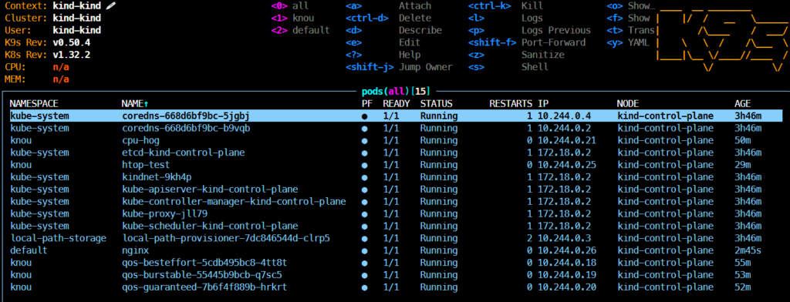This screenshot has width=790, height=302.
Task: Select pod kube-apiserver-kind-control-plane
Action: [210, 190]
